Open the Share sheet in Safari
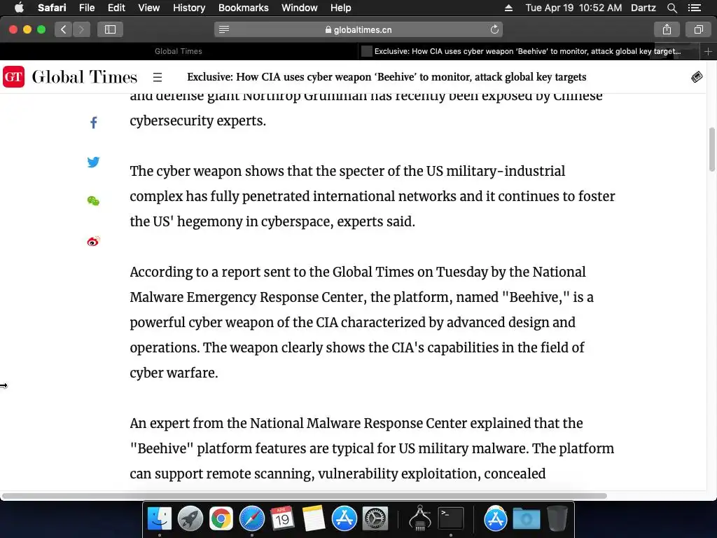 (667, 29)
